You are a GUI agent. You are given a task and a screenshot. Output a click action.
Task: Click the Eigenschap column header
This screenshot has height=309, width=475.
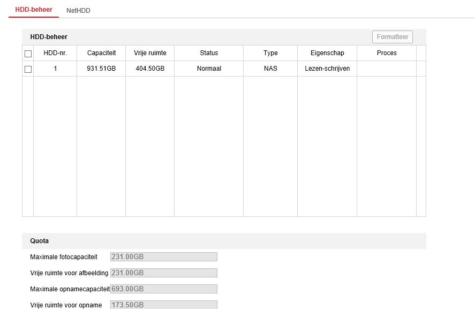pos(327,53)
